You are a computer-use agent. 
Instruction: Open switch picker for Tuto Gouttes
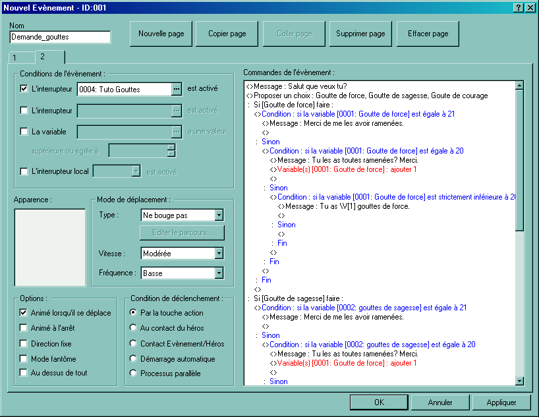pos(176,89)
